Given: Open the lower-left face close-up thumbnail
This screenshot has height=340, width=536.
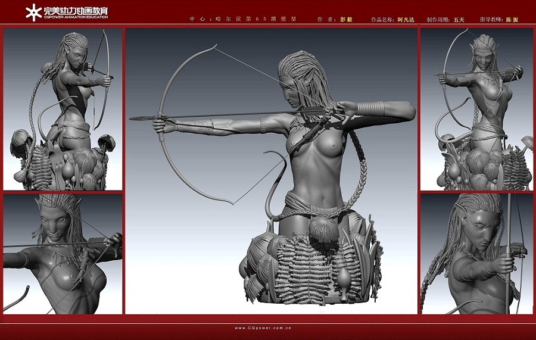Looking at the screenshot, I should coord(63,254).
